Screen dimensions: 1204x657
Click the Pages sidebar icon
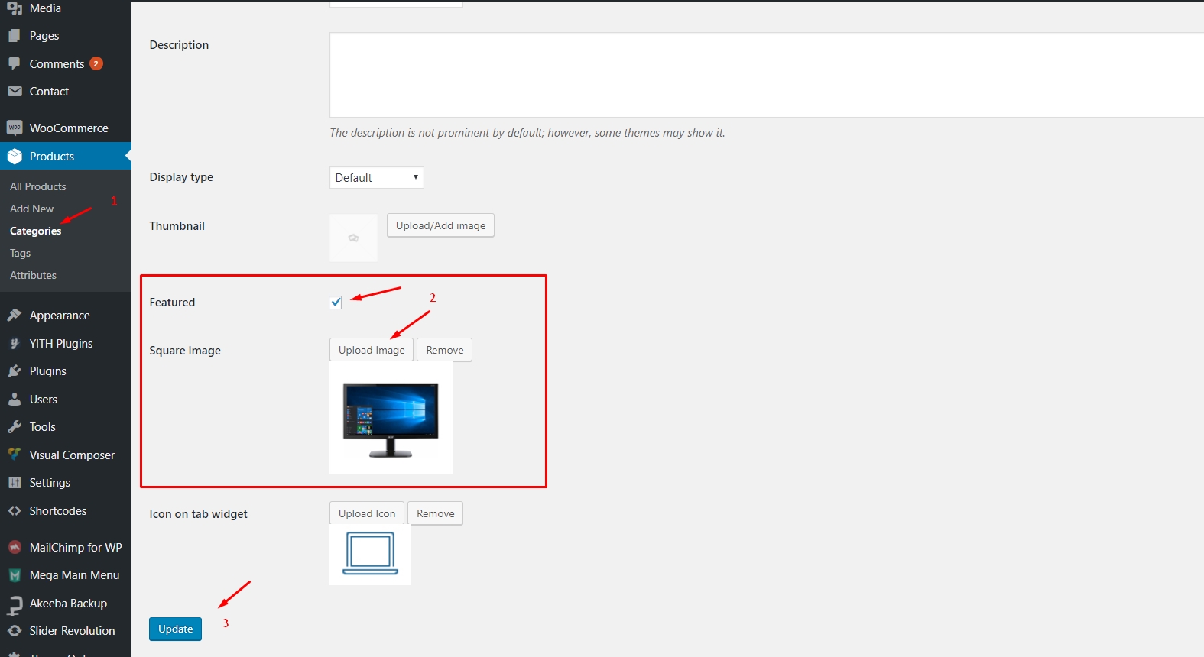click(15, 36)
